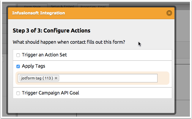
Task: Click the Step 3 of 3 heading
Action: (51, 30)
